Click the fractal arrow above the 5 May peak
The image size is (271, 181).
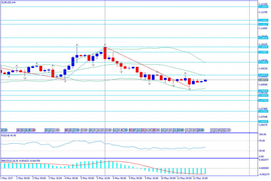pos(105,45)
